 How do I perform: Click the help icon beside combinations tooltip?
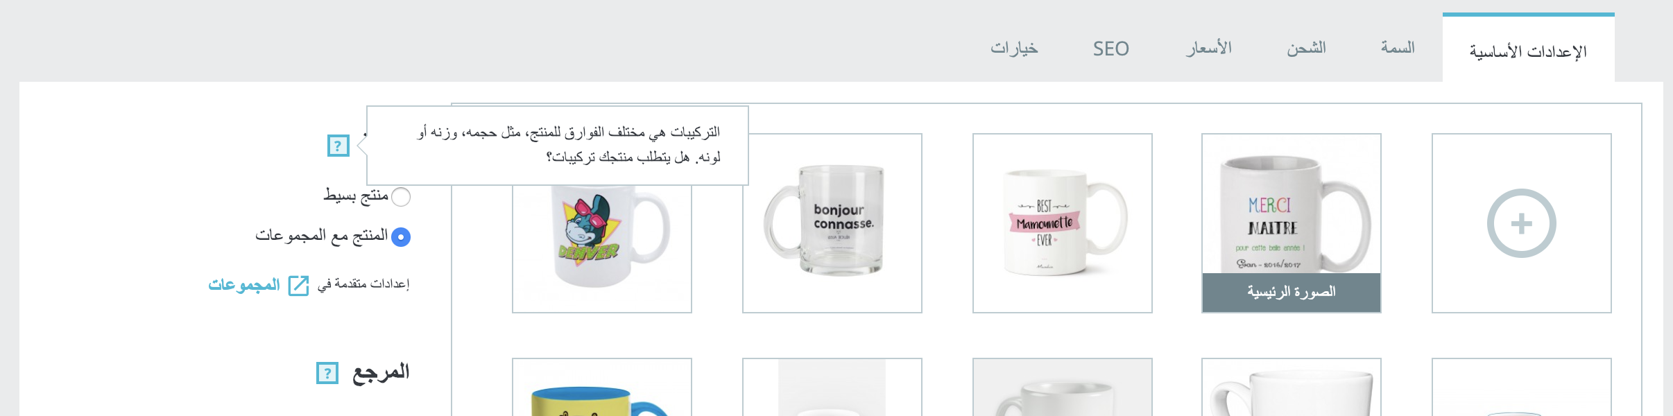pyautogui.click(x=338, y=146)
